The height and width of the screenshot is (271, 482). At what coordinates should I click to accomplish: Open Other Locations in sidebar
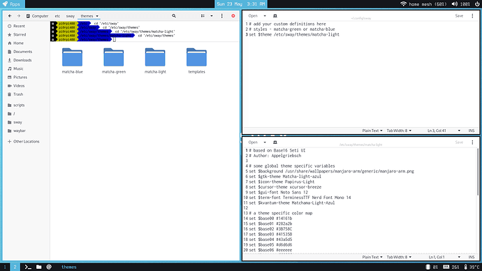coord(26,142)
